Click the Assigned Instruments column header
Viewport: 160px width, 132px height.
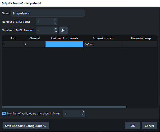pos(64,38)
